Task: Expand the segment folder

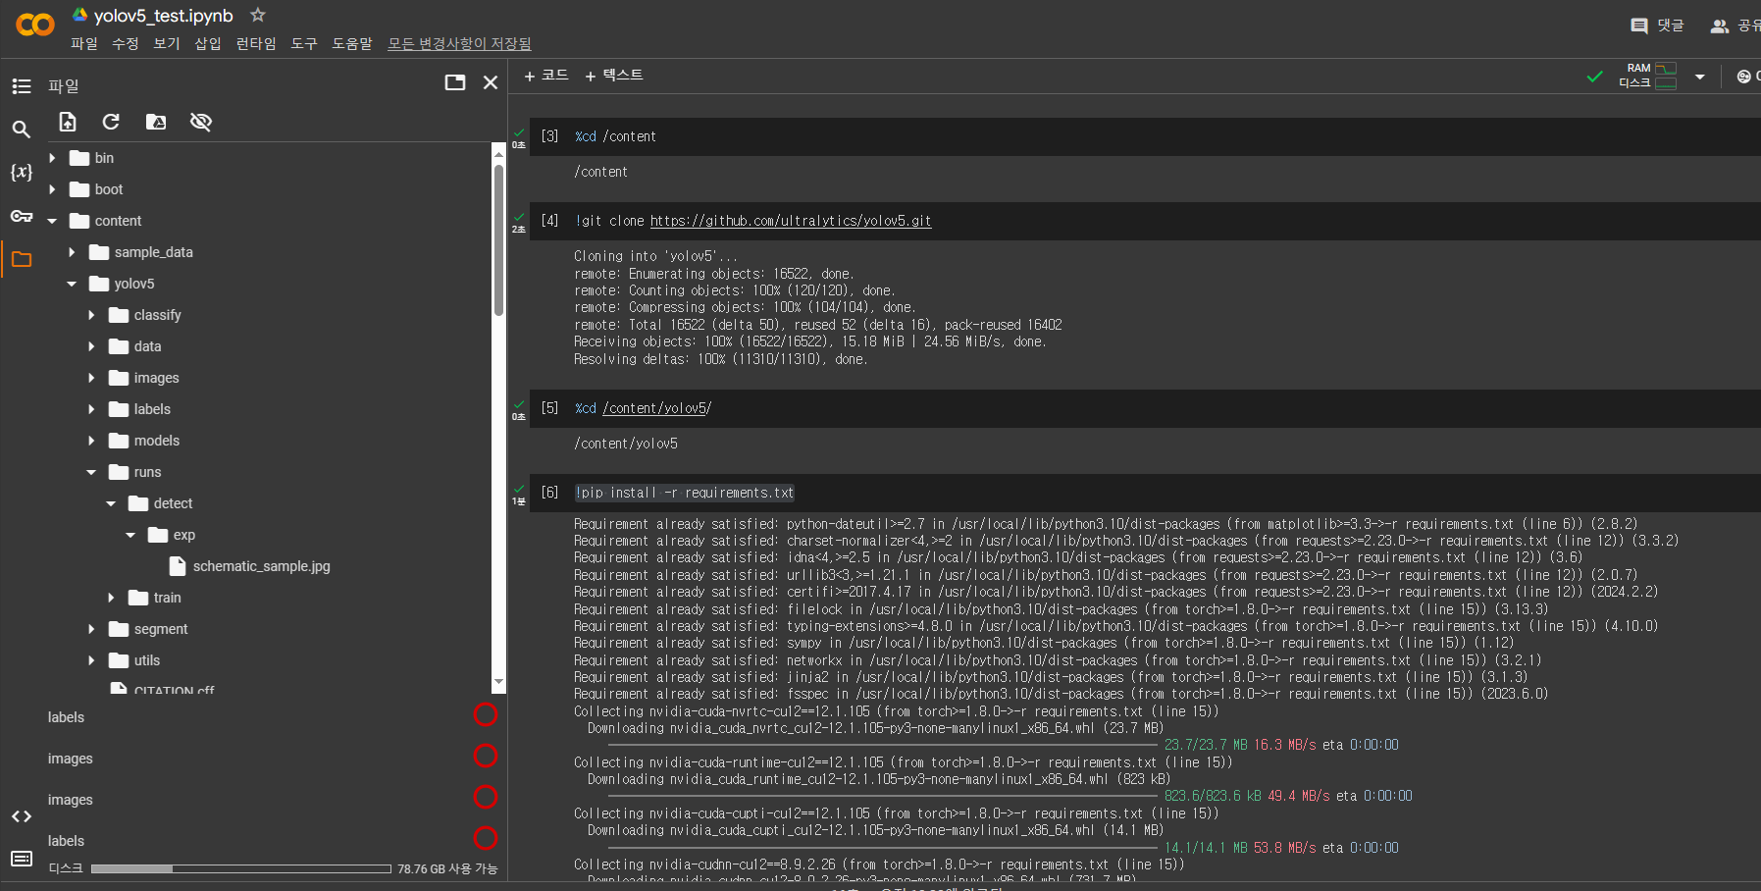Action: click(91, 629)
